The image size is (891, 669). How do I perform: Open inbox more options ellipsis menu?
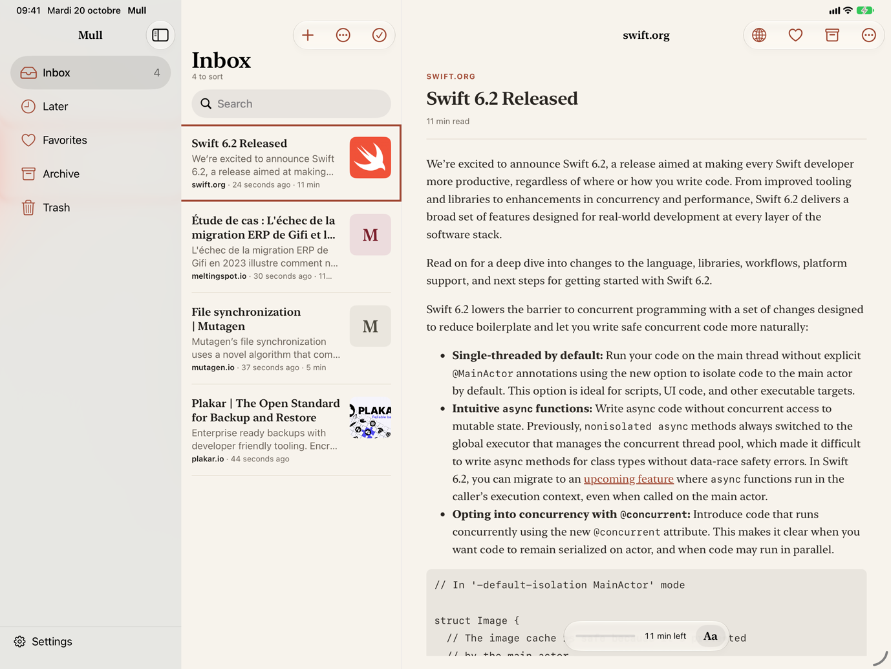pyautogui.click(x=343, y=35)
